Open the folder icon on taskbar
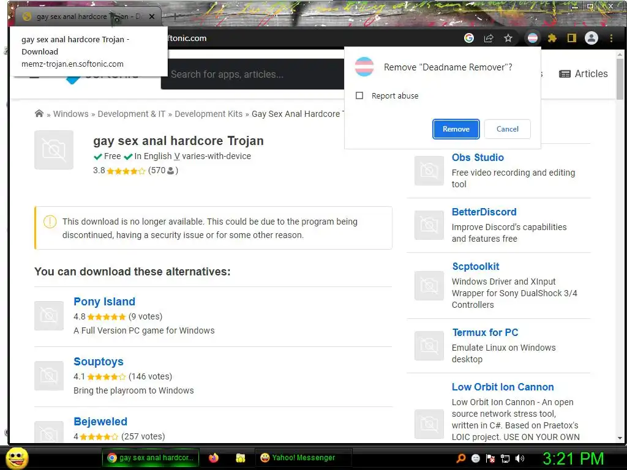 coord(240,458)
